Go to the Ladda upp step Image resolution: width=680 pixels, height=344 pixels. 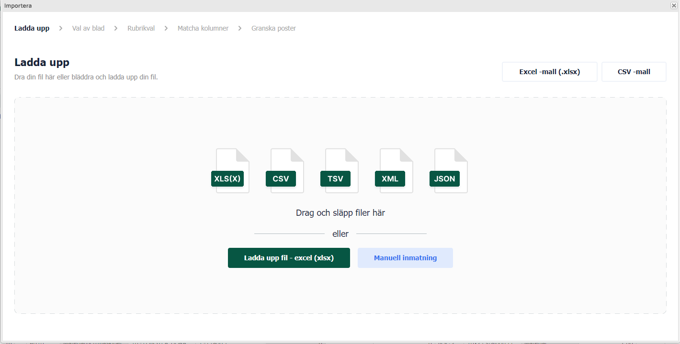[32, 28]
